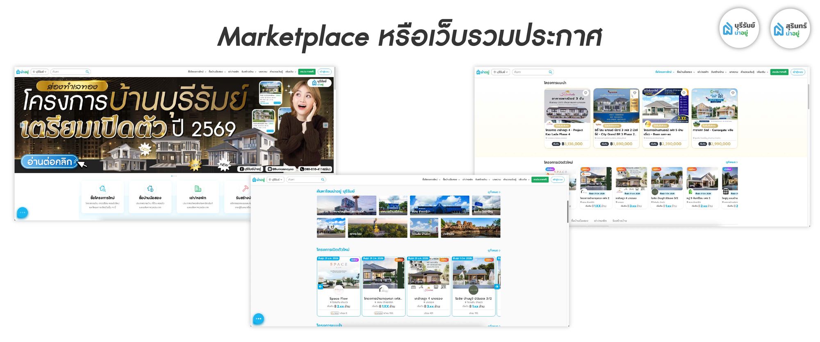Click vertical scrollbar of right window
This screenshot has height=342, width=820.
809,96
